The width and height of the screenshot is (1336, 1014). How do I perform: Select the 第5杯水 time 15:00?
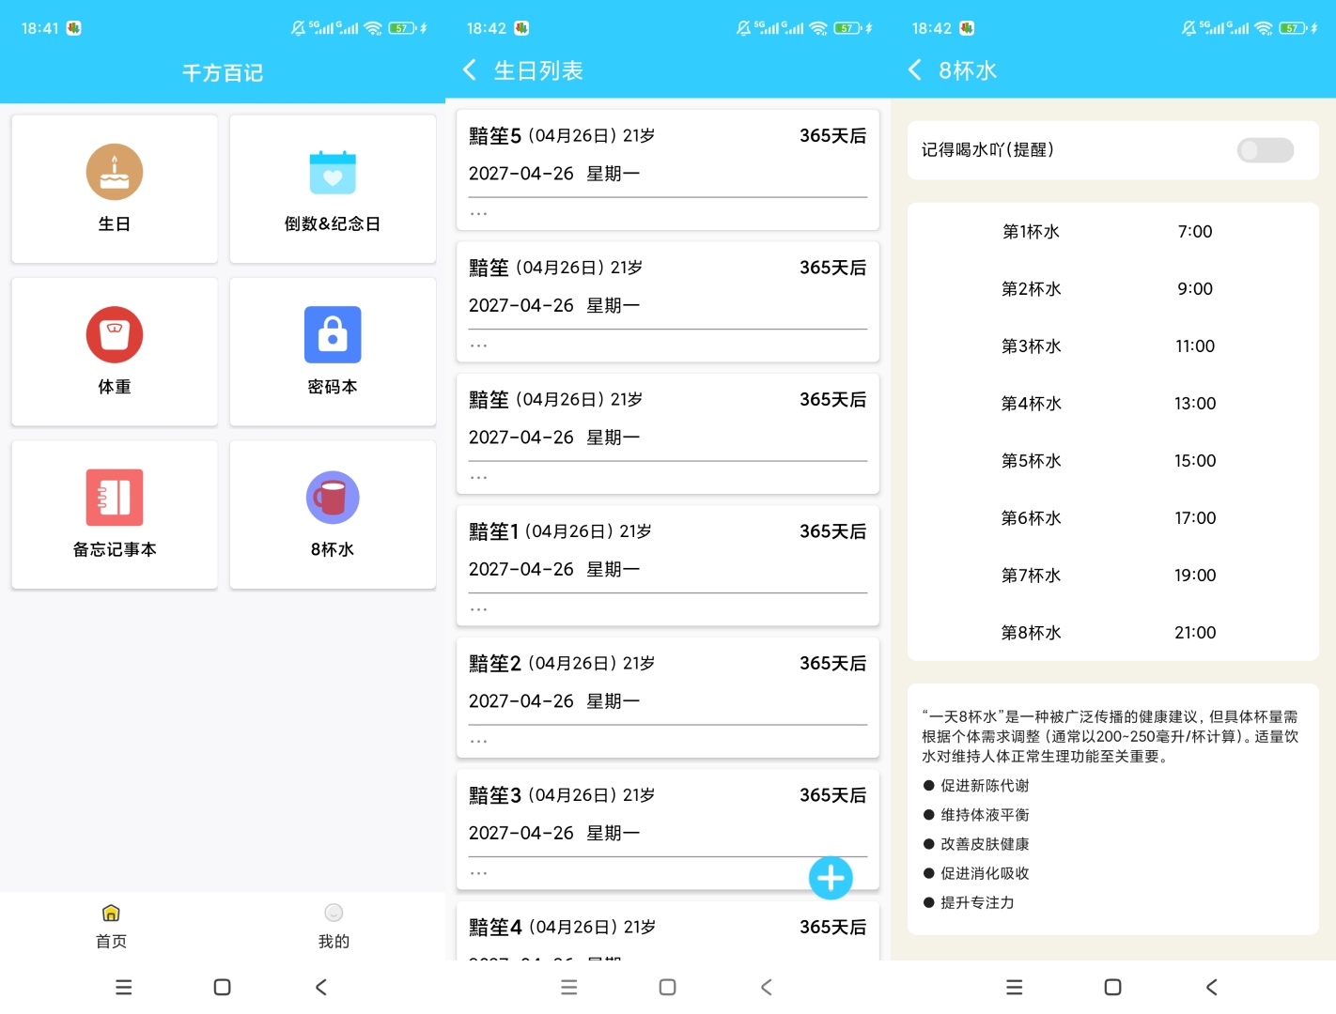pos(1195,461)
